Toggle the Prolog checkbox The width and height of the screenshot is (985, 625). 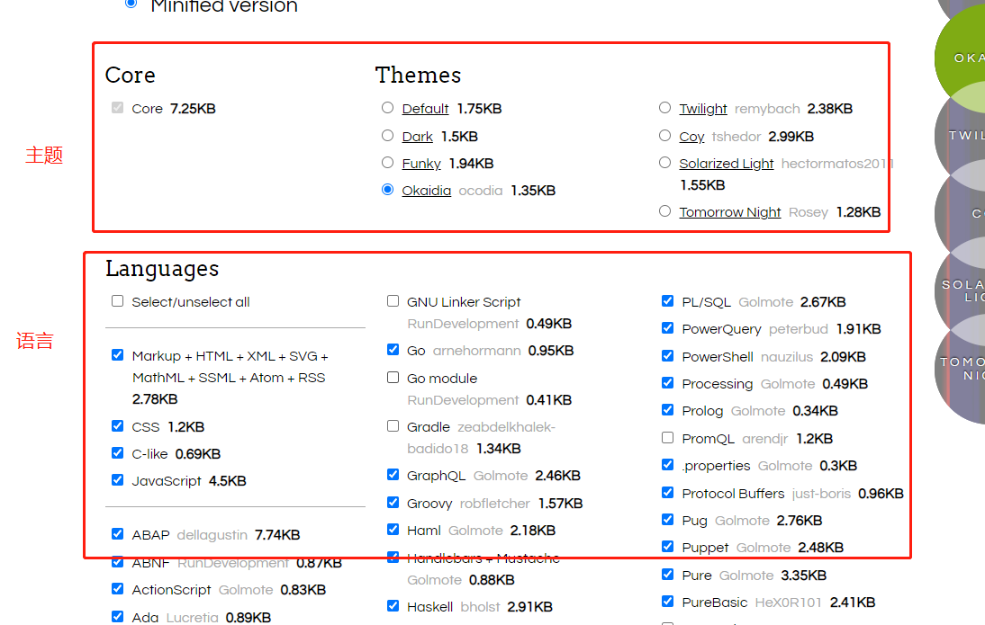pyautogui.click(x=668, y=410)
